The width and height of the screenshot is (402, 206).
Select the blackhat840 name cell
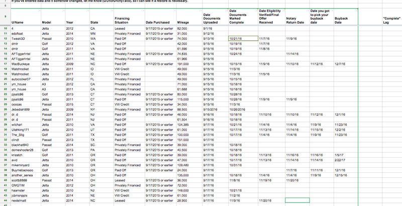point(26,145)
